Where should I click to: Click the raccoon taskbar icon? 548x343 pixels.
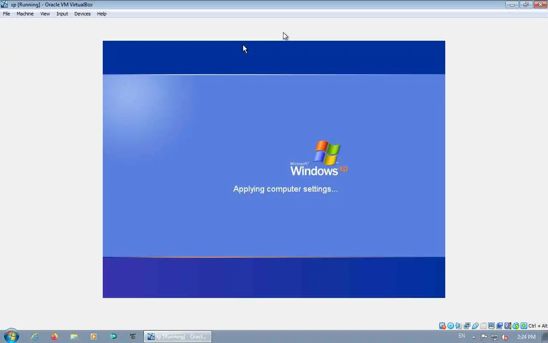[x=133, y=337]
